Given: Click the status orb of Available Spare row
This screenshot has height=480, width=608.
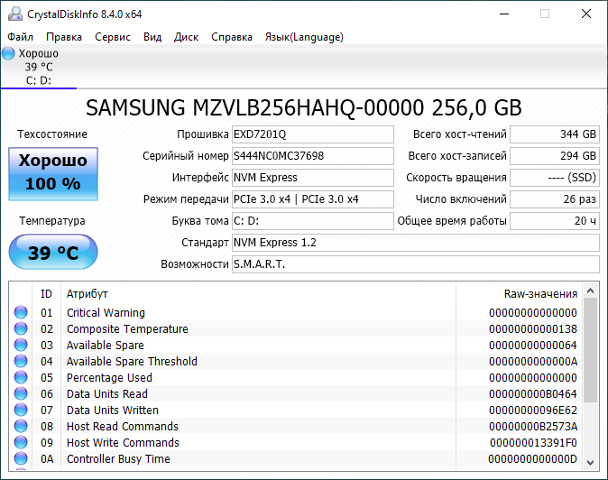Looking at the screenshot, I should 21,345.
